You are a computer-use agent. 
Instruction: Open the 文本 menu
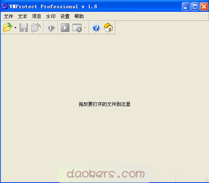(22, 17)
